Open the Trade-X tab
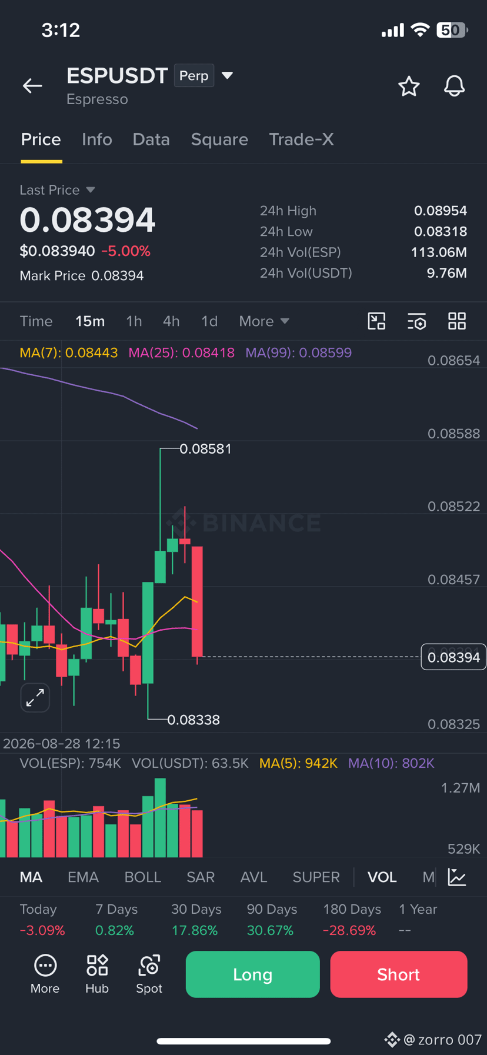487x1055 pixels. tap(301, 139)
